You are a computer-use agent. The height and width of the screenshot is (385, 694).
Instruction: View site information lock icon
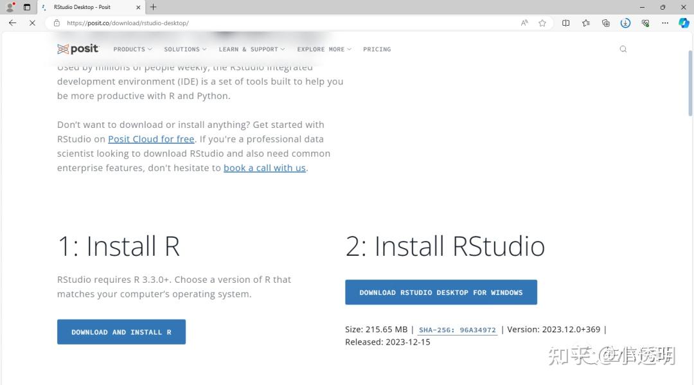click(x=57, y=23)
